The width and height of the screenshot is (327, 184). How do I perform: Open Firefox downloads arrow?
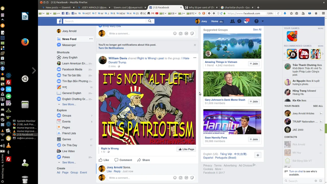(x=285, y=13)
